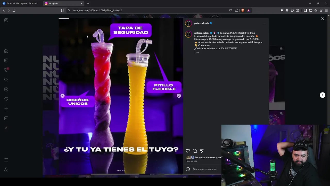This screenshot has width=330, height=186.
Task: Go to Instagram Home feed icon
Action: [6, 51]
